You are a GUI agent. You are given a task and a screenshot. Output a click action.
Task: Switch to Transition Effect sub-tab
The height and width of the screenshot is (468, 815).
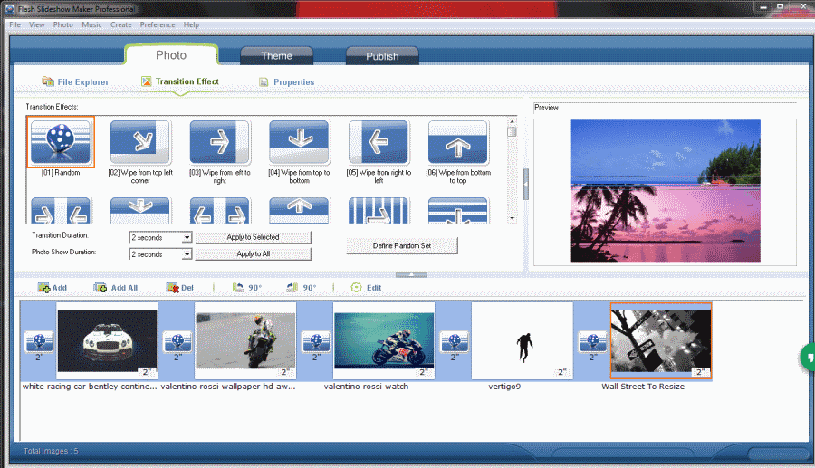tap(180, 81)
